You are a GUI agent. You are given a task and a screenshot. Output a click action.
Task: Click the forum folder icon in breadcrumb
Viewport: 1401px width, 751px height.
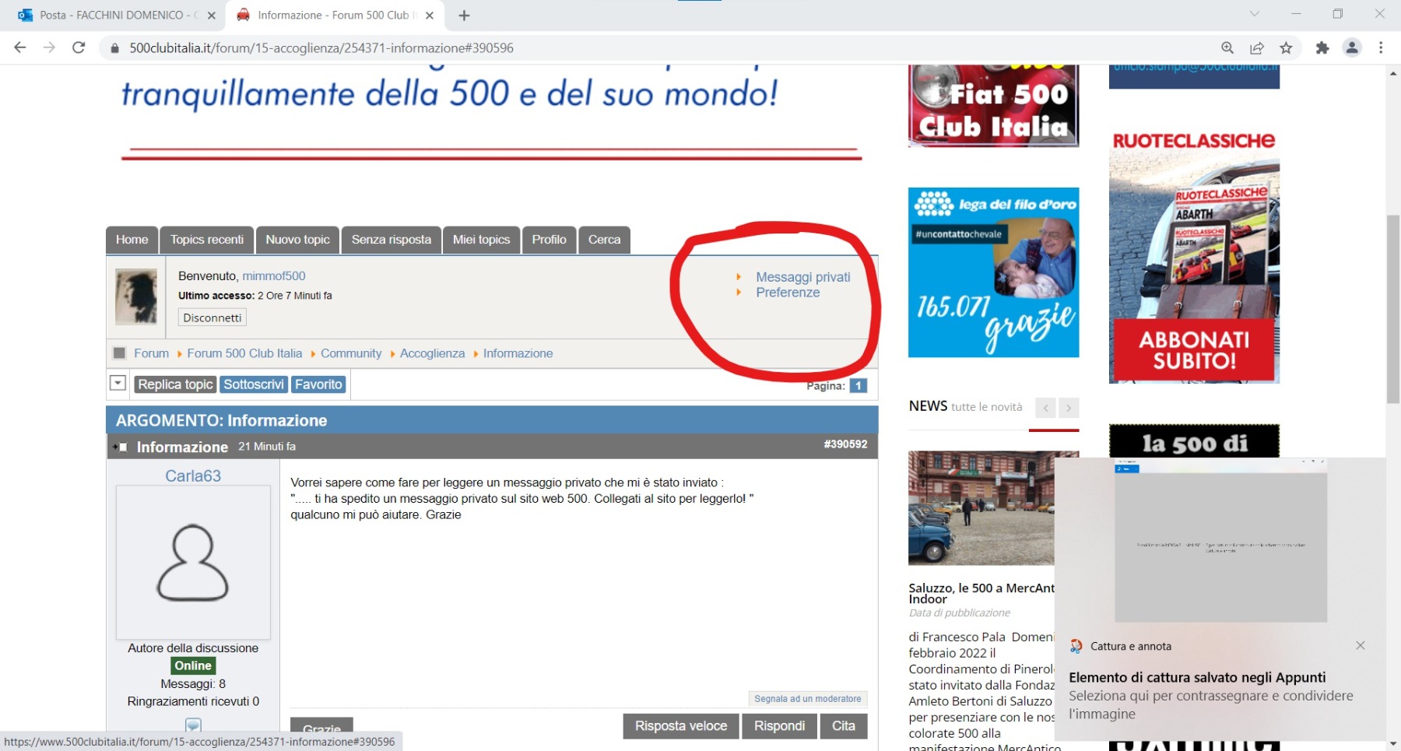119,353
